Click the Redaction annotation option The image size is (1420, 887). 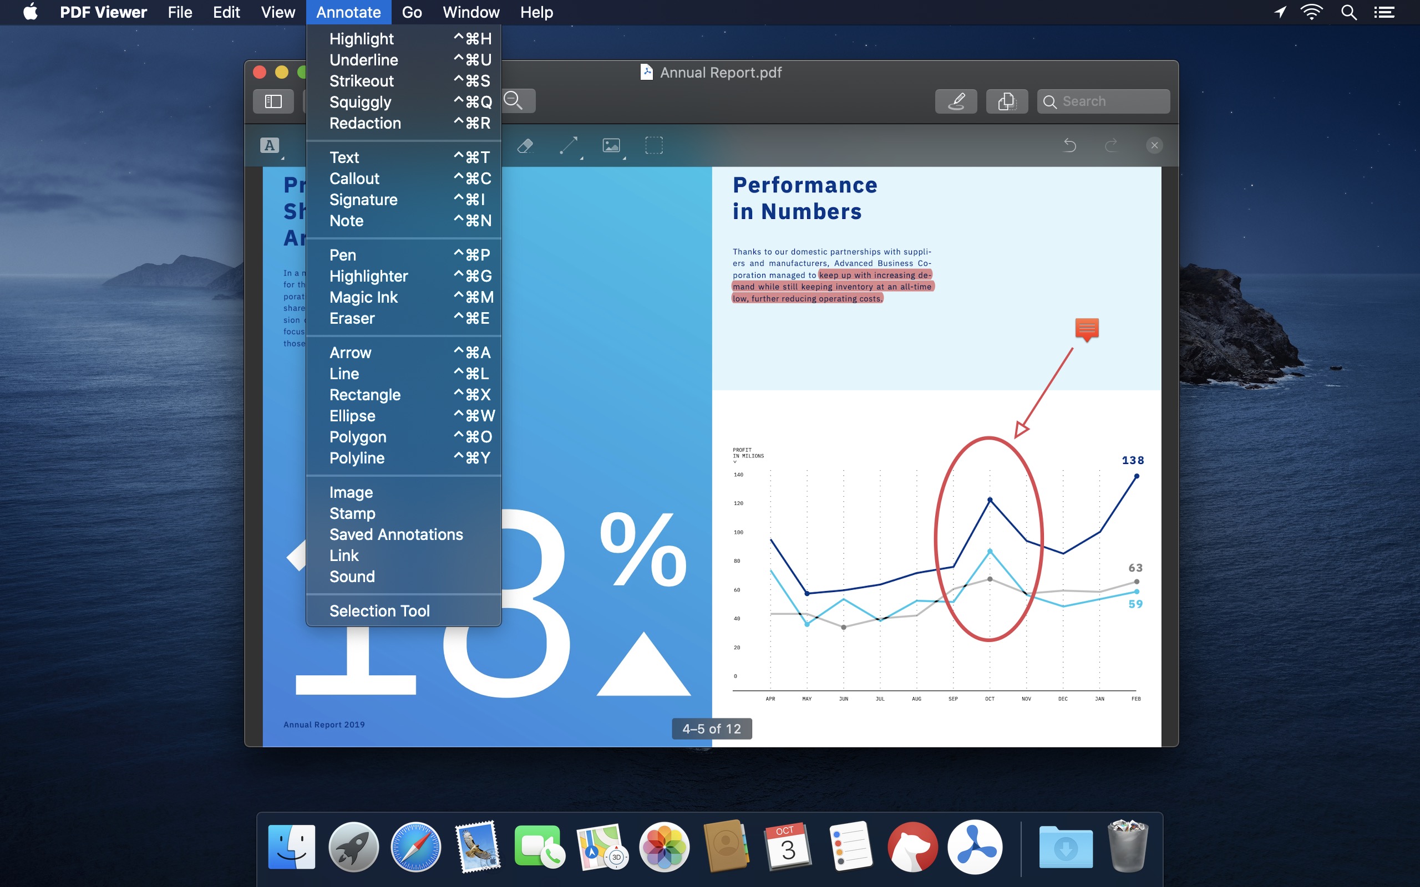[365, 123]
